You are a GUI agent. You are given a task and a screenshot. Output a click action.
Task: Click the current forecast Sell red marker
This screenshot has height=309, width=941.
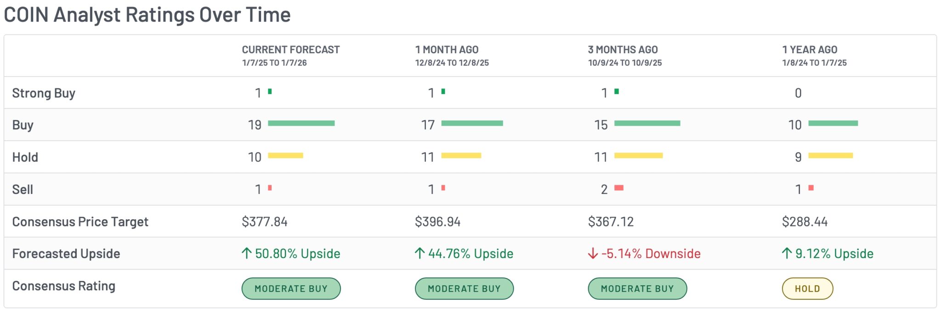(270, 188)
